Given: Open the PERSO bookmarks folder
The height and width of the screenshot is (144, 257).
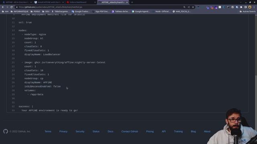Looking at the screenshot, I should pyautogui.click(x=35, y=12).
